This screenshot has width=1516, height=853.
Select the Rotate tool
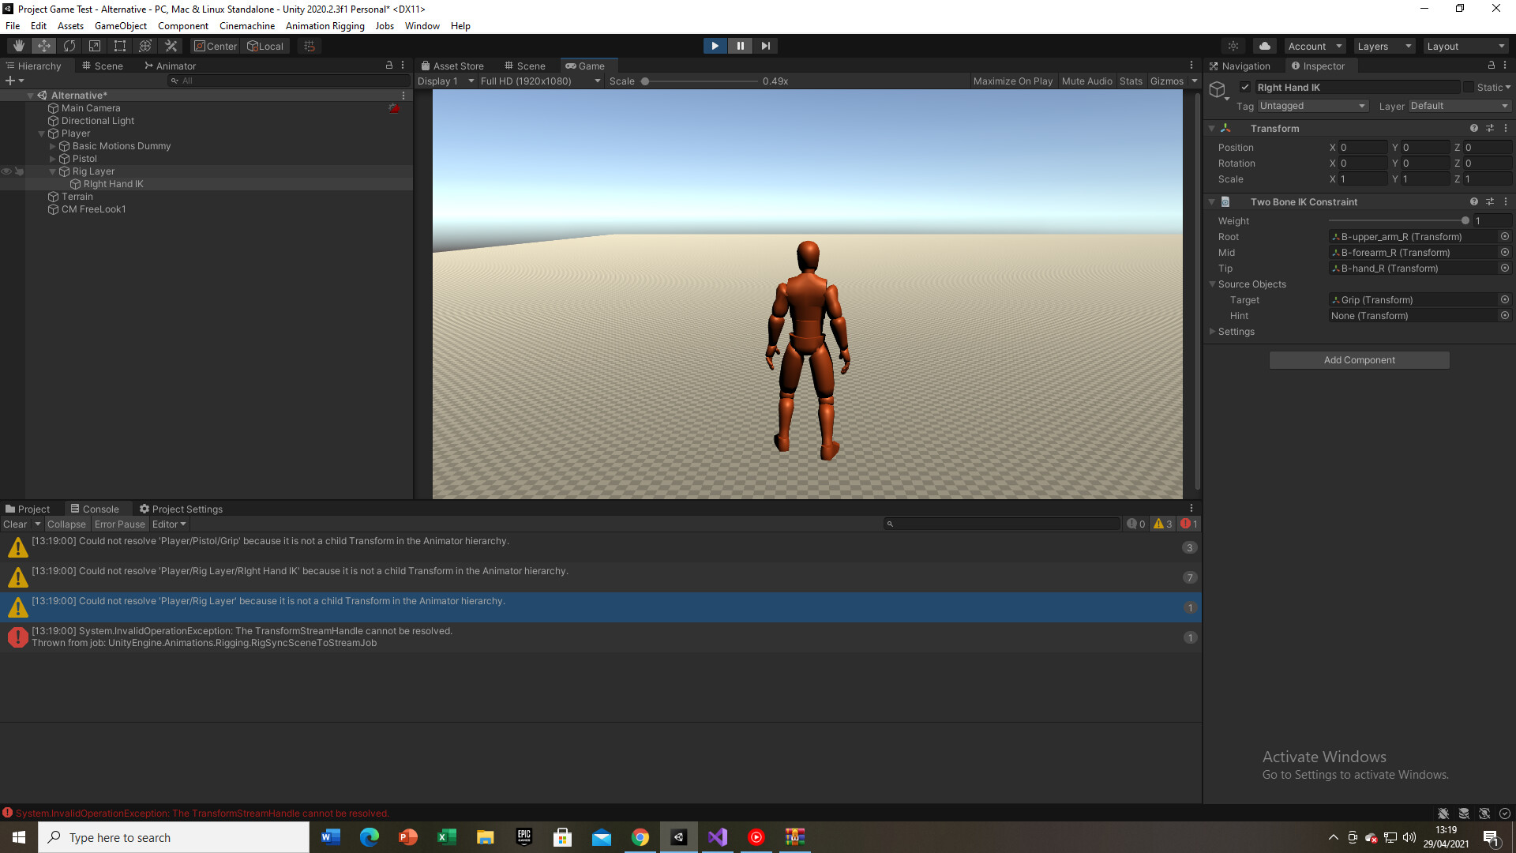coord(69,45)
